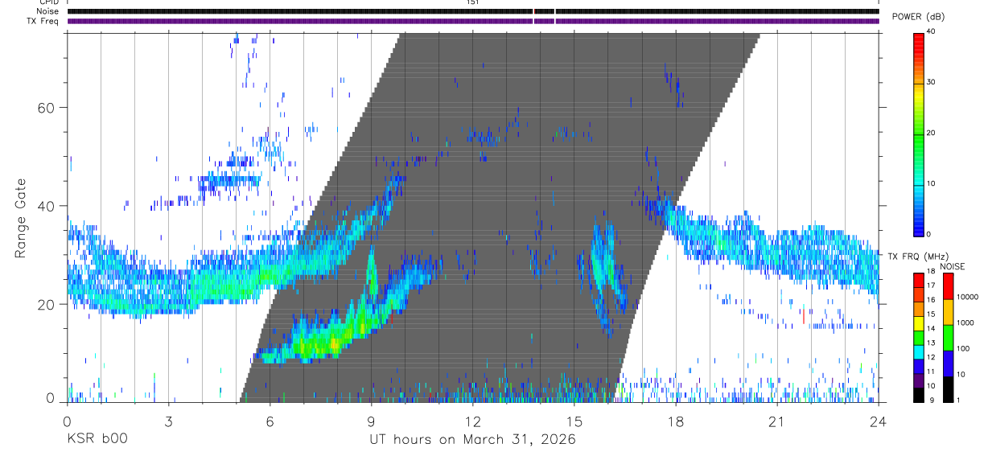Click the 100 label on the NOISE scale

(x=963, y=348)
